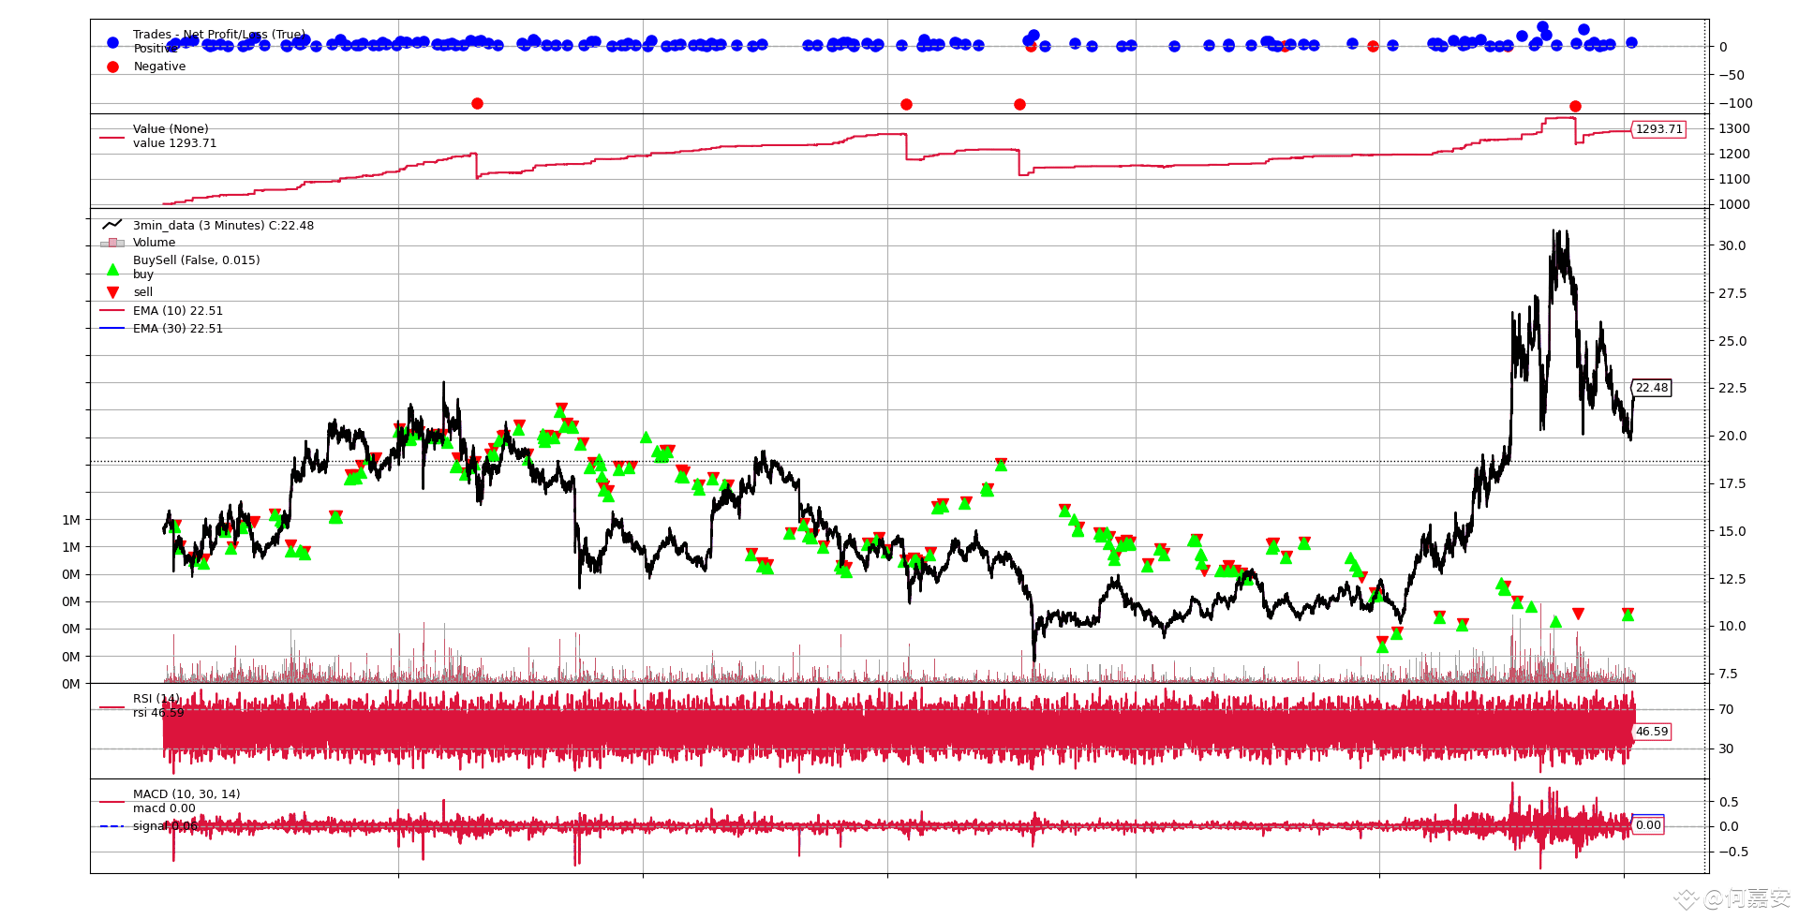Screen dimensions: 1799x919
Task: Click the 20.0 price axis tick
Action: click(1732, 436)
